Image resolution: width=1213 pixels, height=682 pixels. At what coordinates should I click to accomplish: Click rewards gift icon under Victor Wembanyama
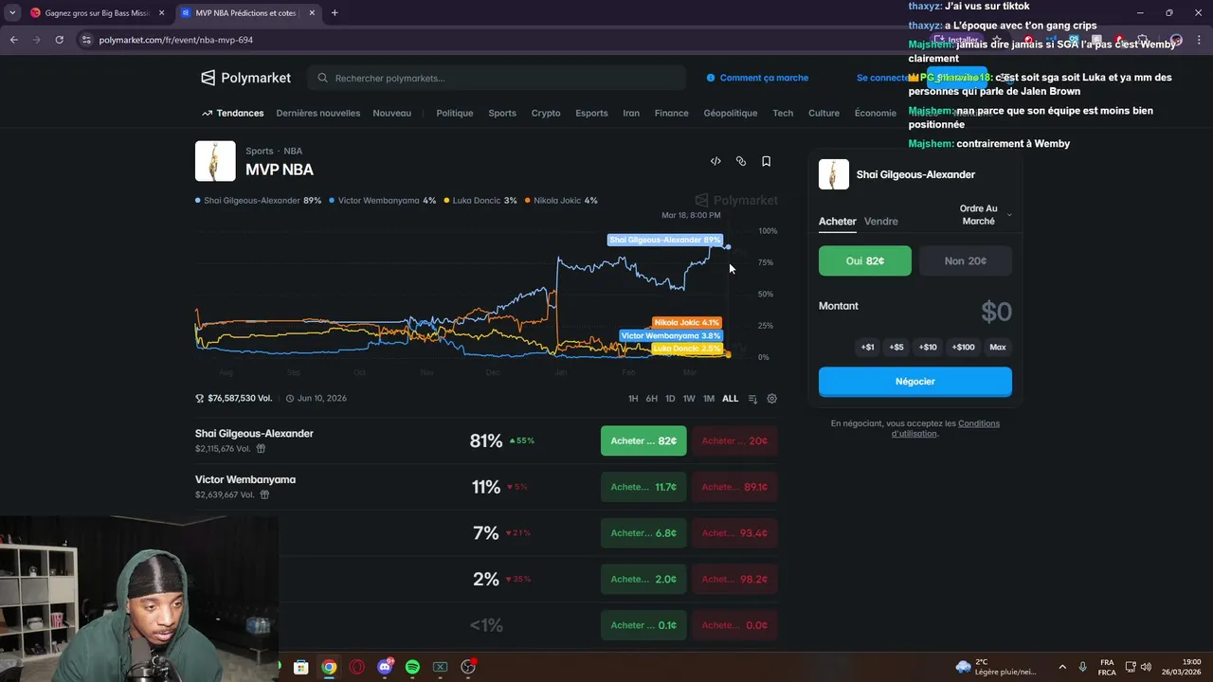click(x=264, y=494)
